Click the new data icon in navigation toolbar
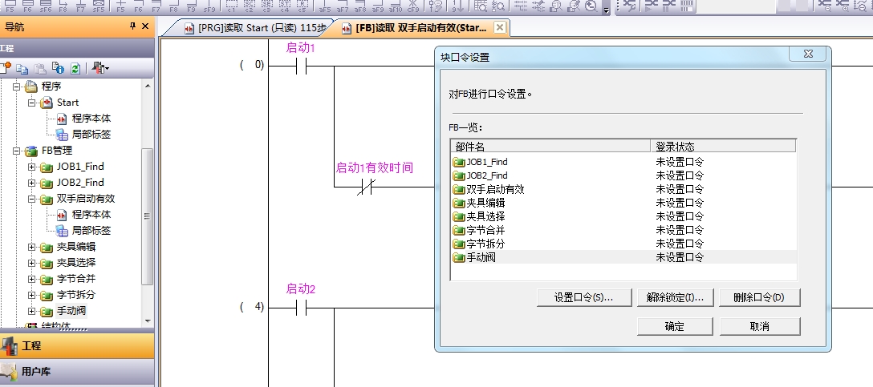The height and width of the screenshot is (387, 873). [x=7, y=68]
